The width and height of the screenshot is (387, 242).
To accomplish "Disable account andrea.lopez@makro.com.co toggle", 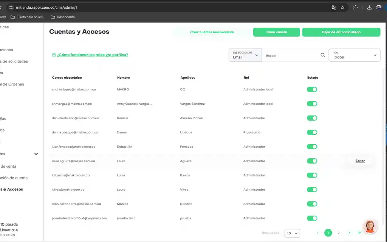I will (x=312, y=89).
